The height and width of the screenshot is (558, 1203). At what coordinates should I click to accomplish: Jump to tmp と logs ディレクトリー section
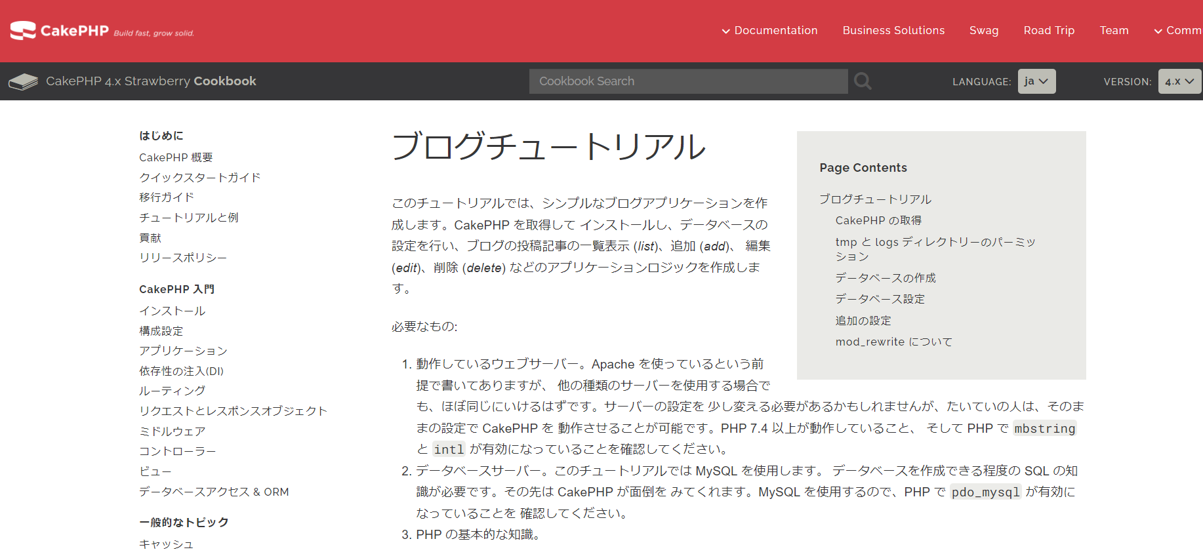(x=935, y=249)
